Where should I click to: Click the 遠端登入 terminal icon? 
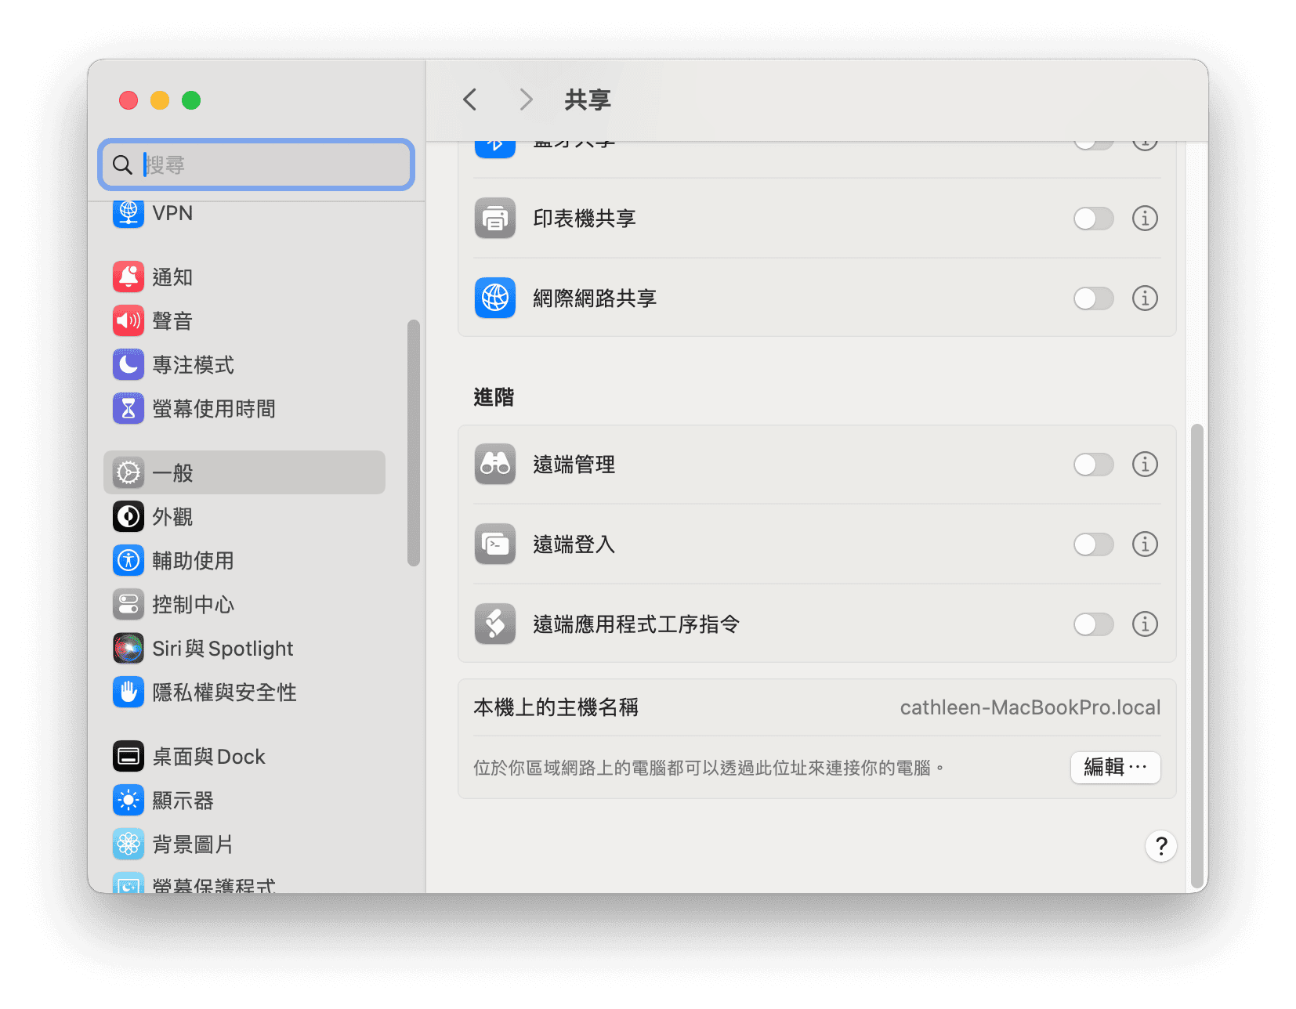495,544
